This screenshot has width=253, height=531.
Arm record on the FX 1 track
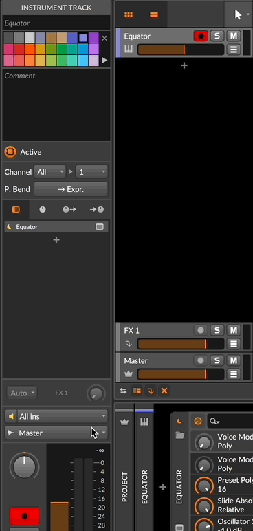coord(201,330)
